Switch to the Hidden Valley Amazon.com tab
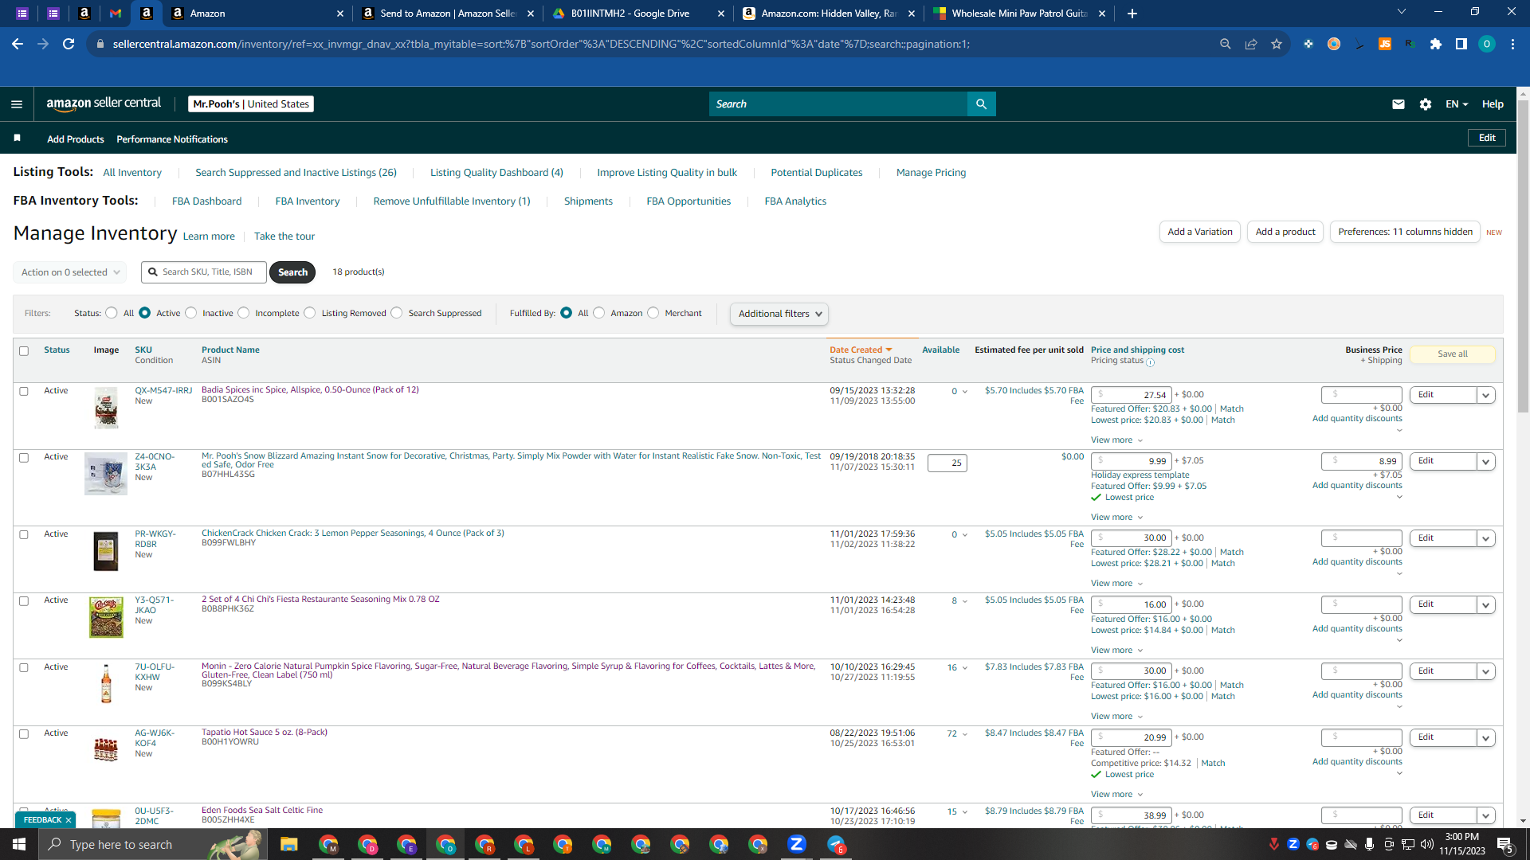Viewport: 1530px width, 860px height. click(829, 14)
